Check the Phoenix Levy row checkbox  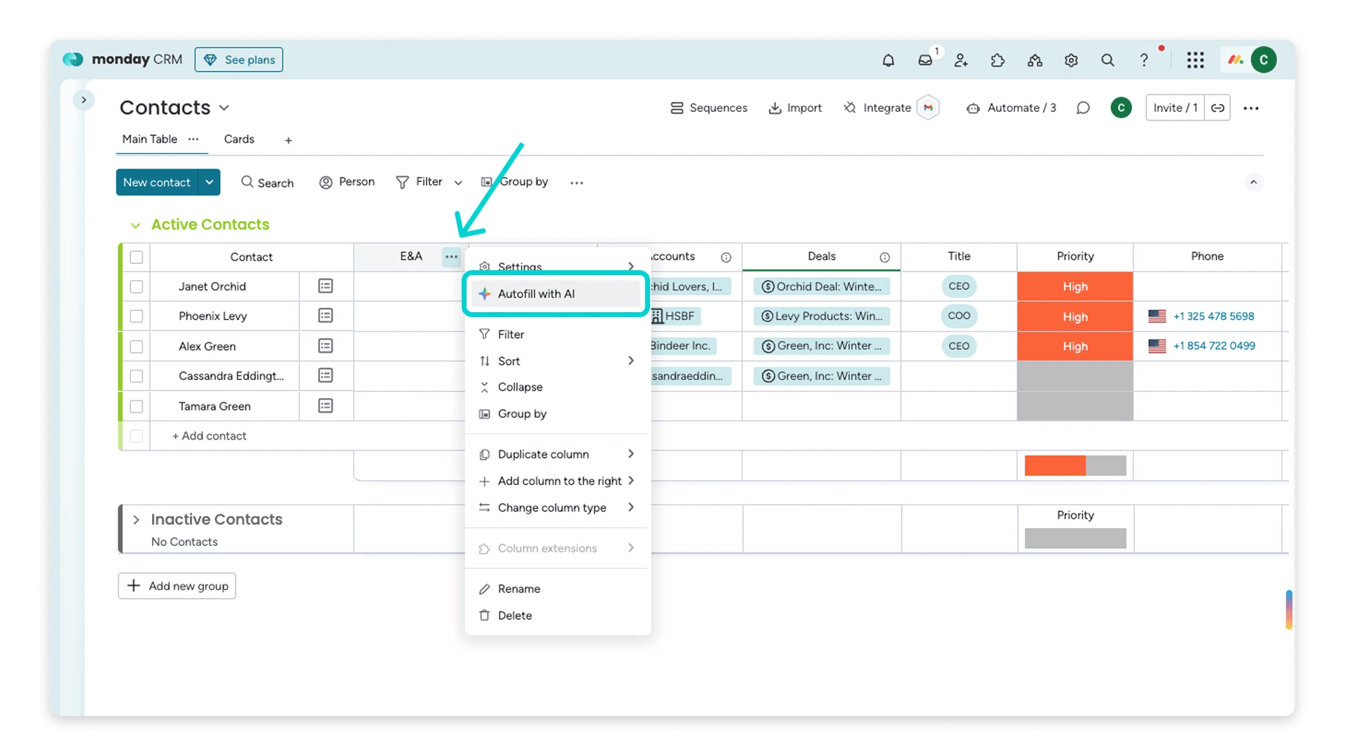tap(137, 316)
